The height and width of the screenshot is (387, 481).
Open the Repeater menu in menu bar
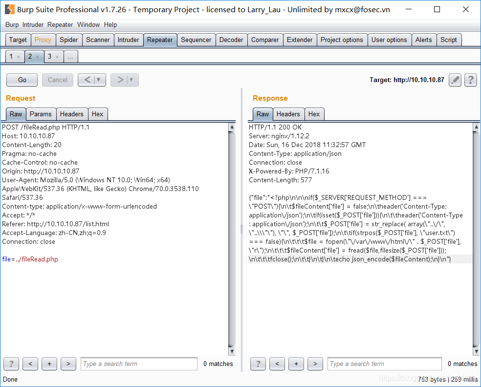pos(60,25)
